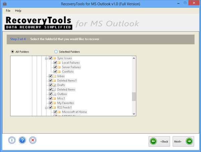Uncheck the Outbox checkbox

[51, 94]
